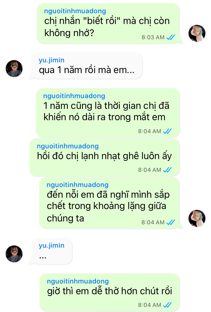The image size is (211, 312).
Task: Click read checkmarks on 'dễ thở hơn' message
Action: coord(167,305)
